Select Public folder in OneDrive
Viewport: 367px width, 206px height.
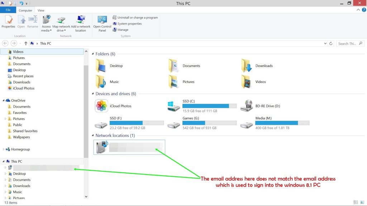coord(15,125)
